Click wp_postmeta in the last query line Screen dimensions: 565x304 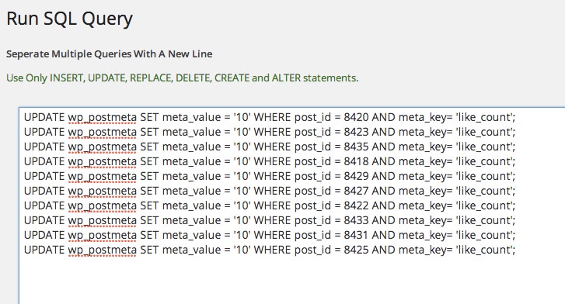(103, 250)
